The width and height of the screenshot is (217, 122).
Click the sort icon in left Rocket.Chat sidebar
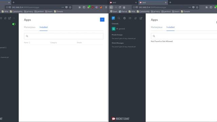pyautogui.click(x=5, y=18)
